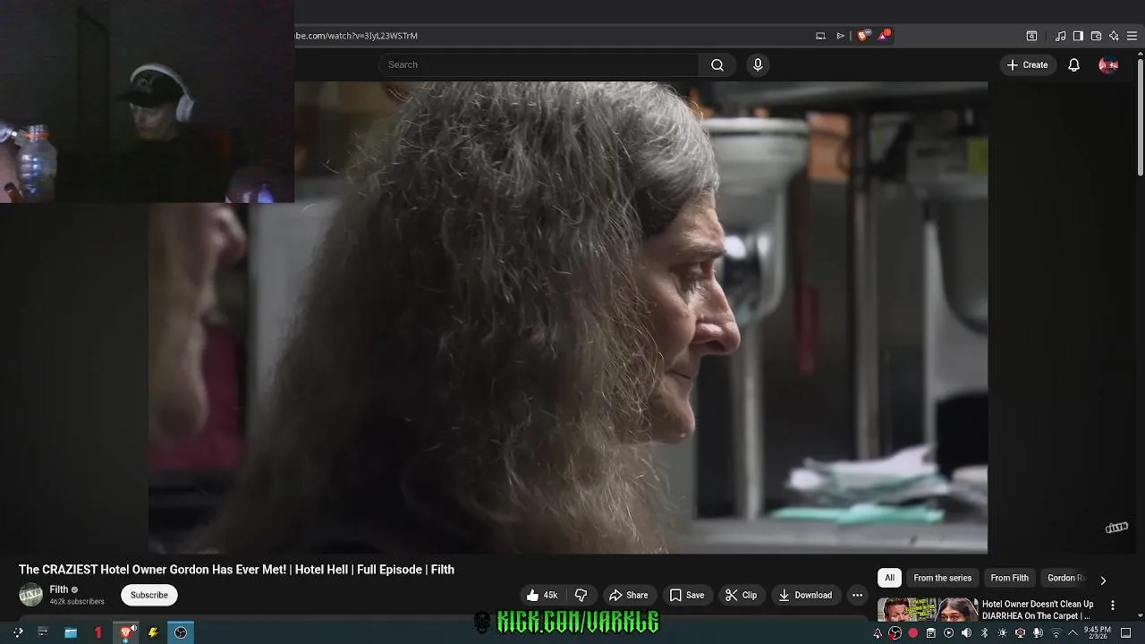Screen dimensions: 1145x644
Task: Click the YouTube search magnifier button
Action: click(717, 64)
